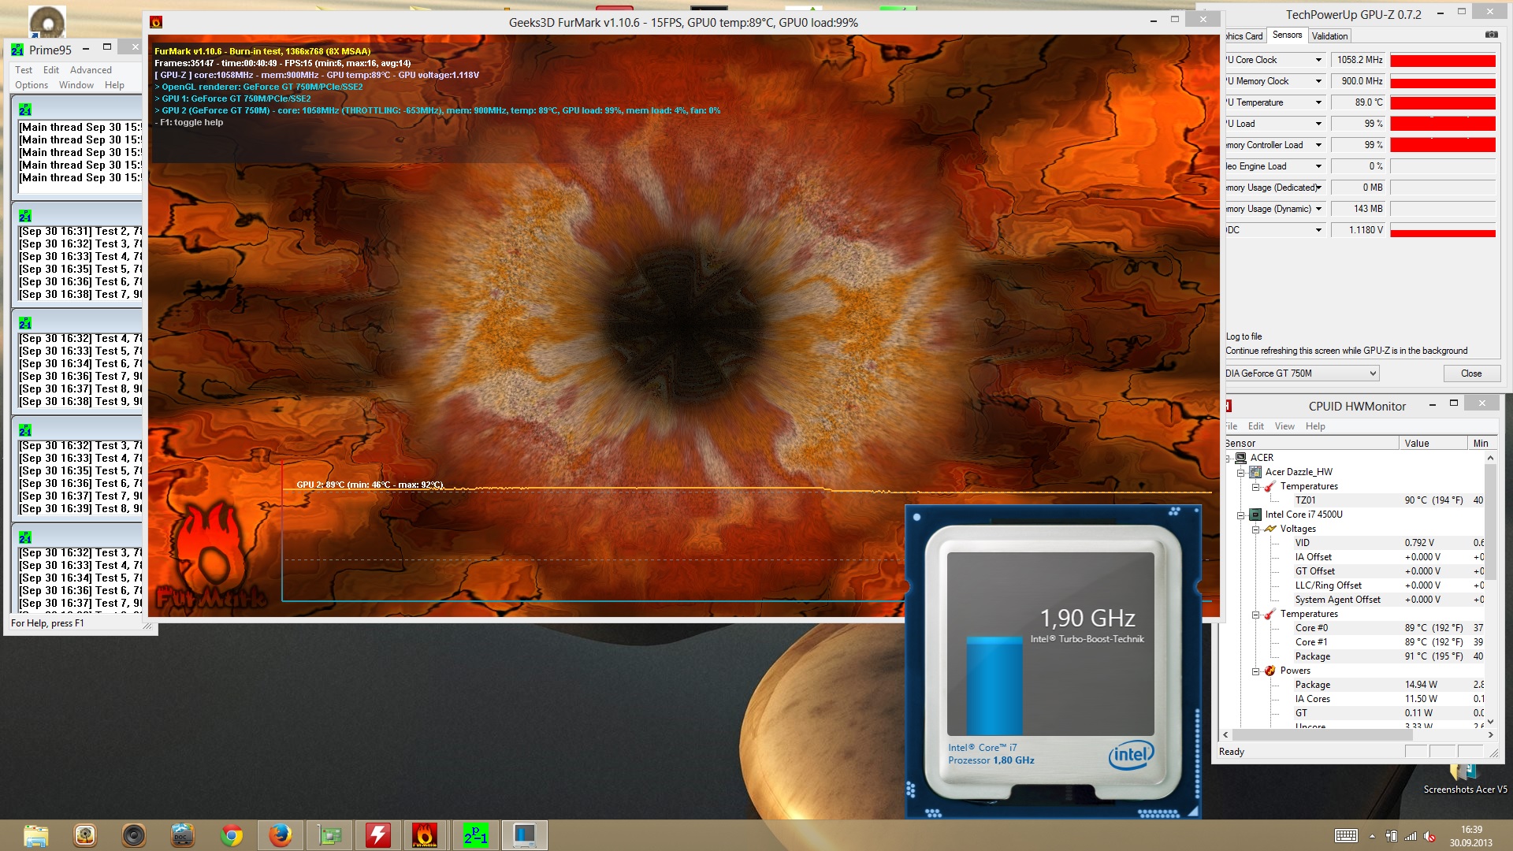The width and height of the screenshot is (1513, 851).
Task: Switch to GPU-Z graphics card taskbar icon
Action: 329,835
